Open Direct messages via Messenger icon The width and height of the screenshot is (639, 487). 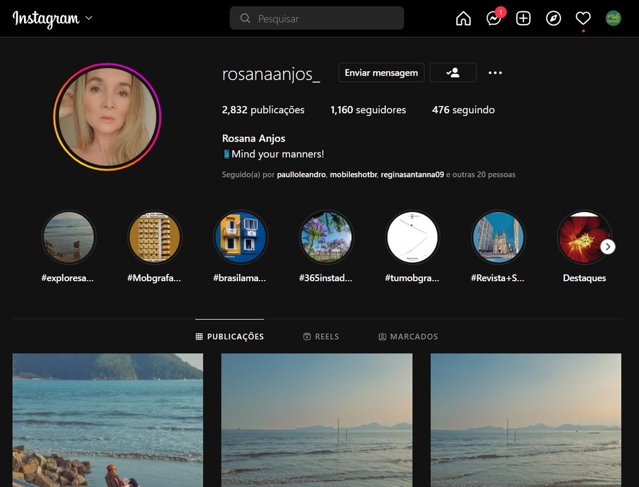tap(493, 19)
